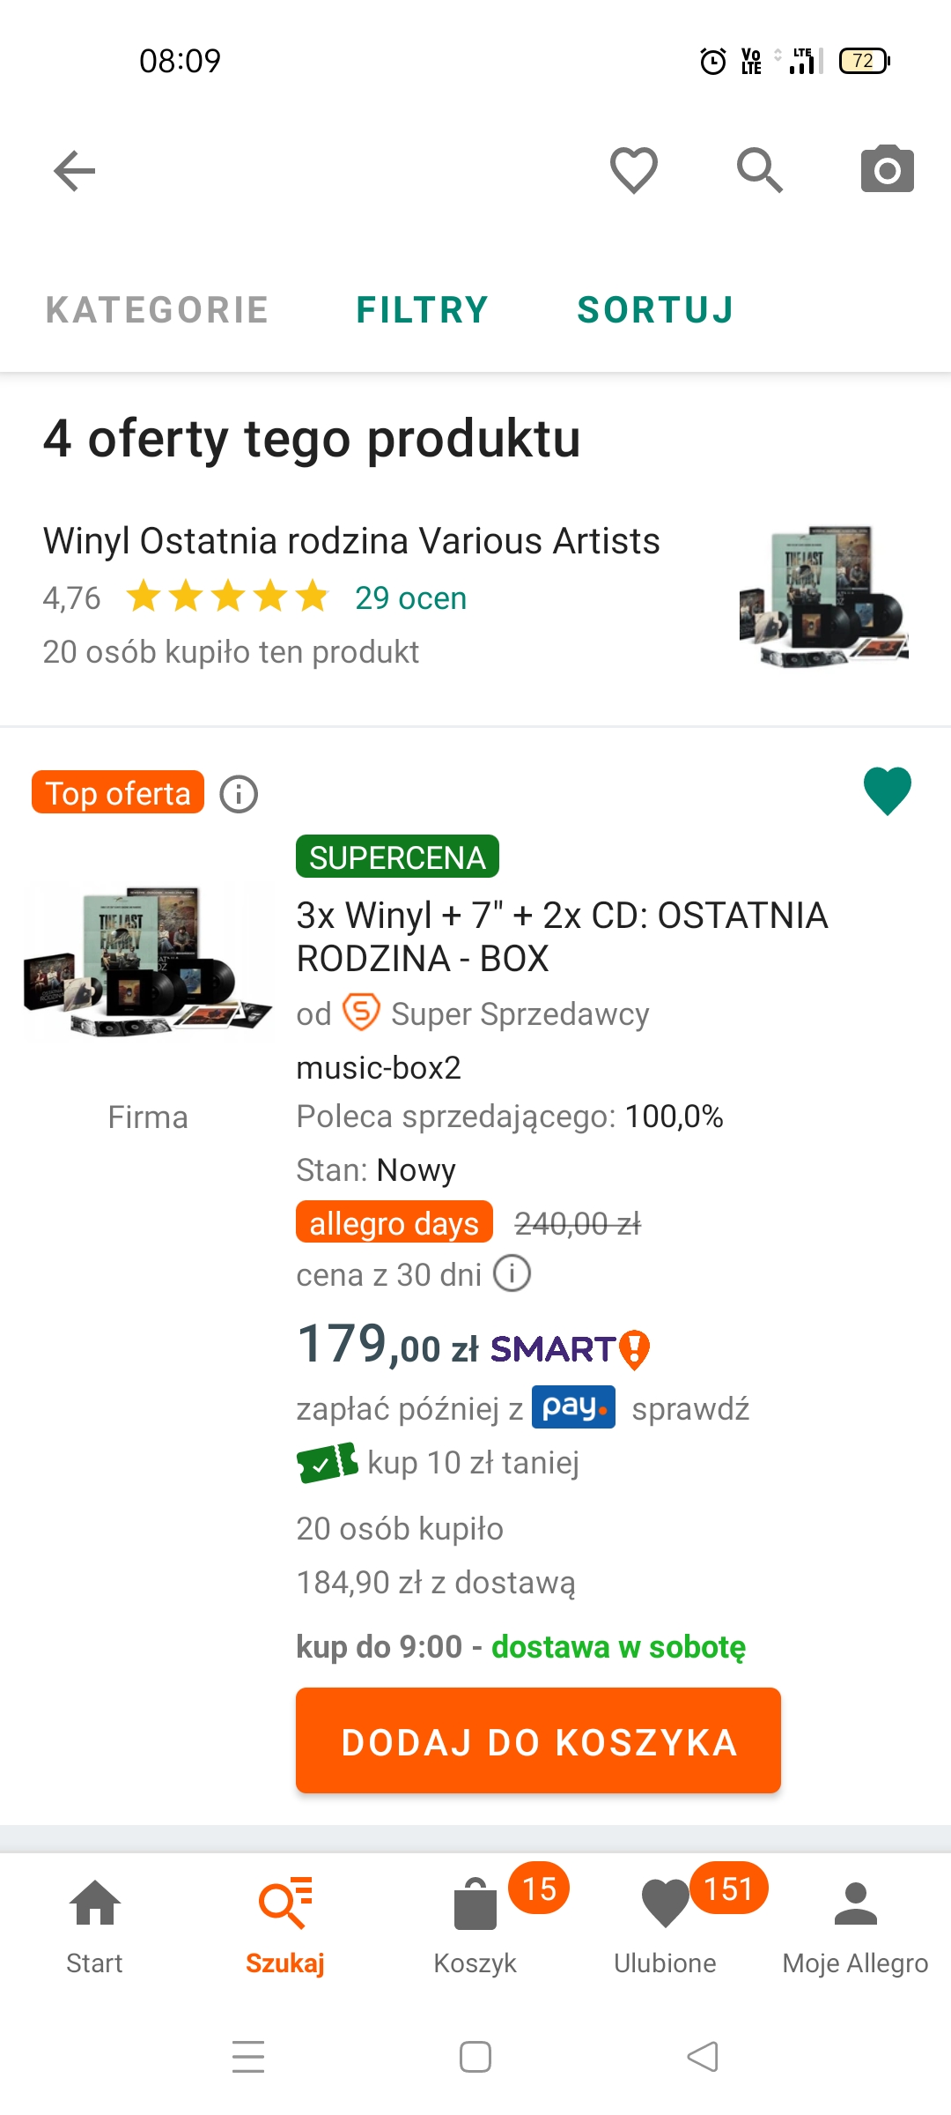Open Moje Allegro profile icon
The image size is (951, 2115).
coord(855,1925)
